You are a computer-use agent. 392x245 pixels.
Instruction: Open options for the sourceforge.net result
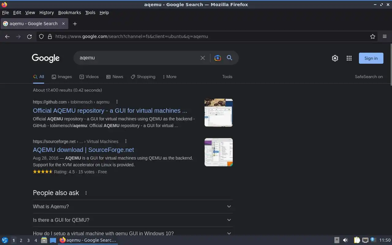click(126, 141)
